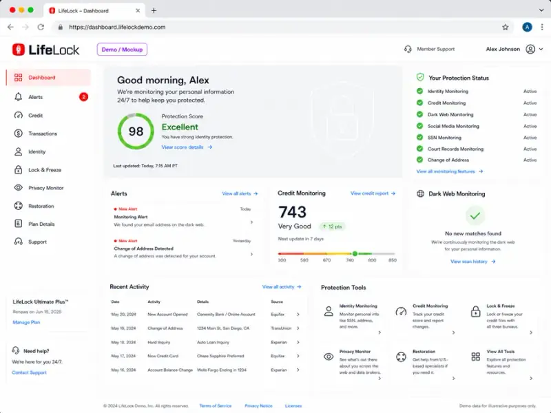Expand the Account Balance Change row chevron
The height and width of the screenshot is (413, 551).
click(x=298, y=370)
